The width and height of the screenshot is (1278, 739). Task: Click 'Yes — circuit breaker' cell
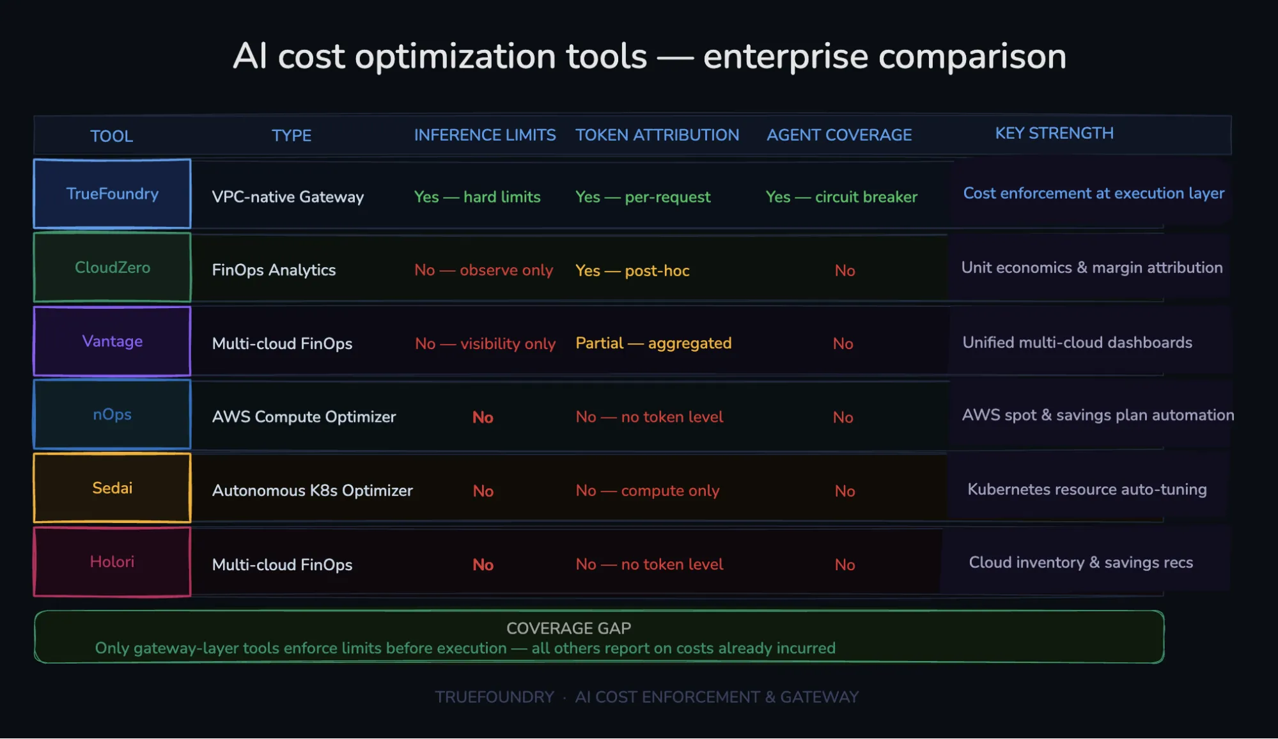841,197
